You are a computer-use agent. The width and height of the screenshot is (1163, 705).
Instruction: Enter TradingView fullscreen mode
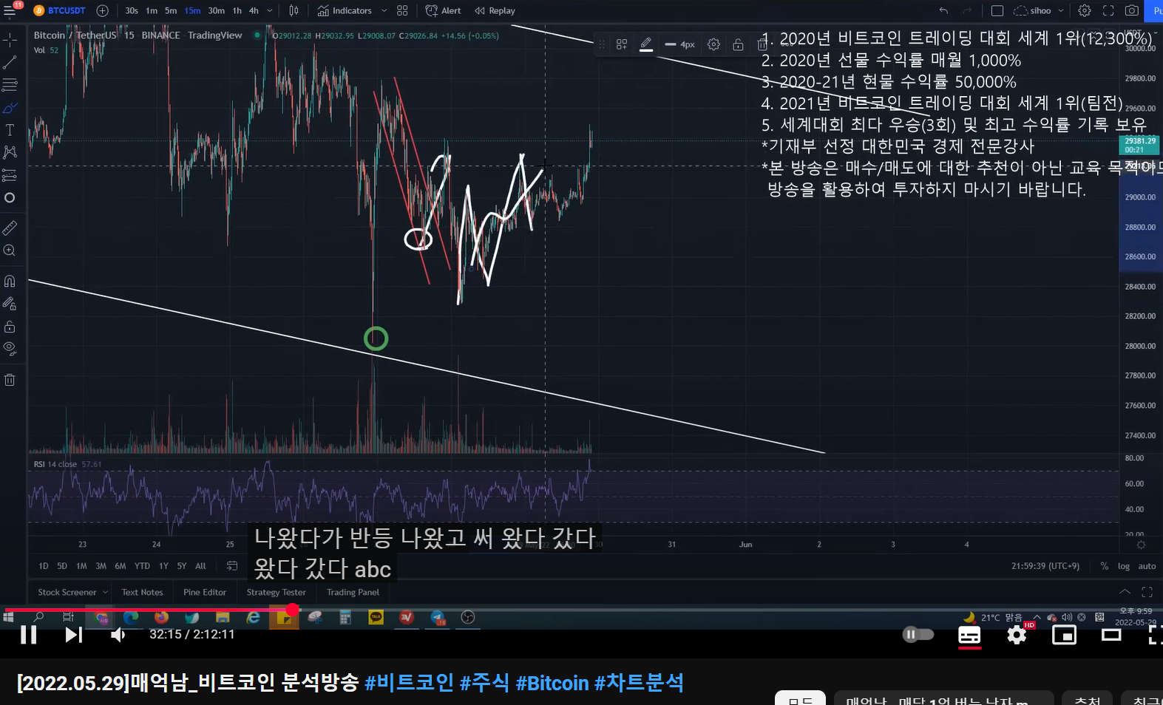pos(1108,10)
